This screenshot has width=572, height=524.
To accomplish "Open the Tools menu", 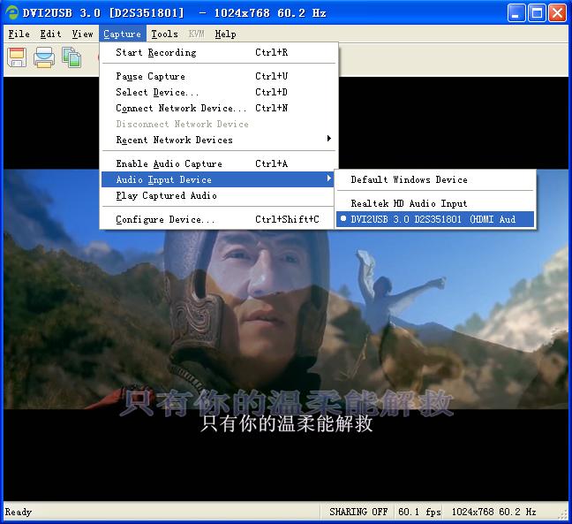I will click(x=164, y=34).
